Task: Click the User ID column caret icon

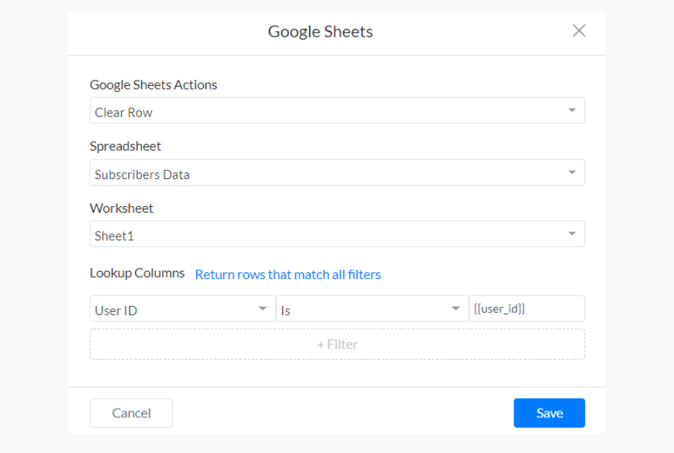Action: (x=263, y=309)
